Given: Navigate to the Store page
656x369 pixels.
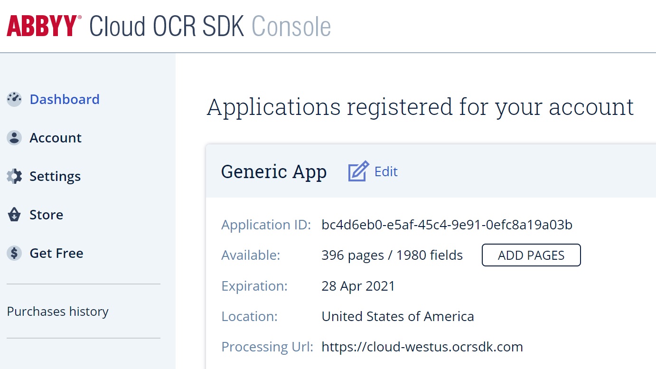Looking at the screenshot, I should pos(47,215).
